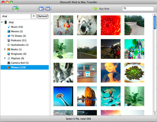The height and width of the screenshot is (122, 157).
Task: Select the colorful coral art thumbnail
Action: 134,49
